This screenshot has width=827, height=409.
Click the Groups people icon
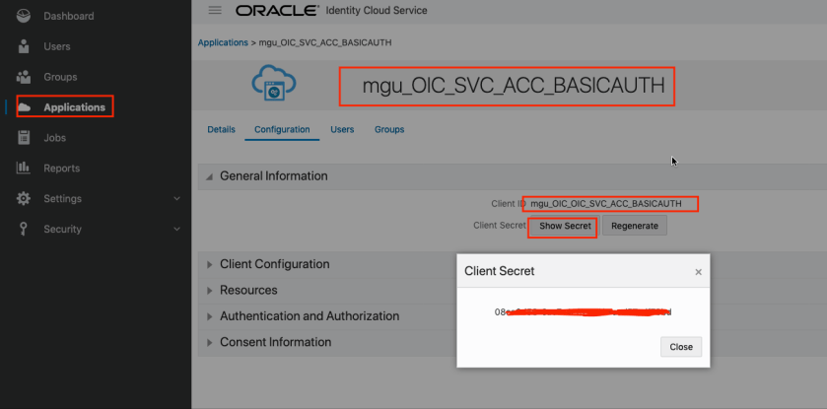tap(24, 77)
